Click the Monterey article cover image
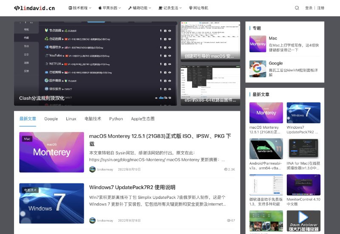The height and width of the screenshot is (234, 340). point(51,152)
